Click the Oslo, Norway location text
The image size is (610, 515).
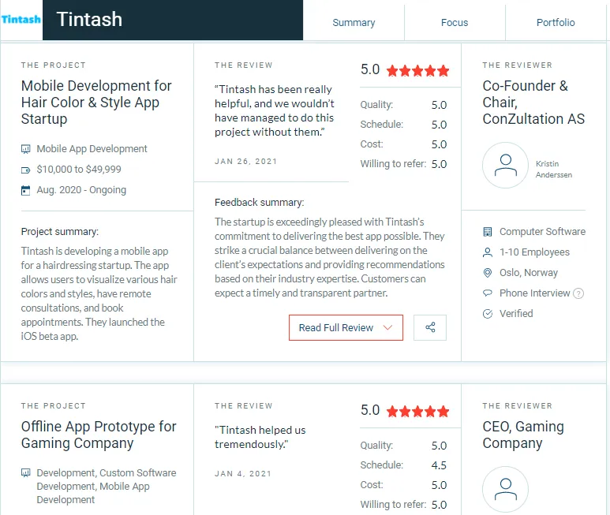point(529,273)
